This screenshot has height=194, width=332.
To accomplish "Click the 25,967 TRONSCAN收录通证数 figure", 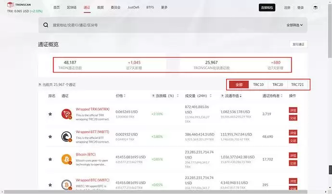I will pyautogui.click(x=211, y=62).
